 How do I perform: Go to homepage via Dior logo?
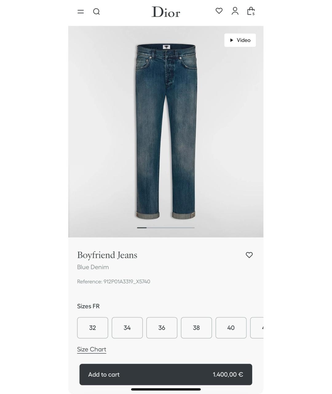pos(166,12)
